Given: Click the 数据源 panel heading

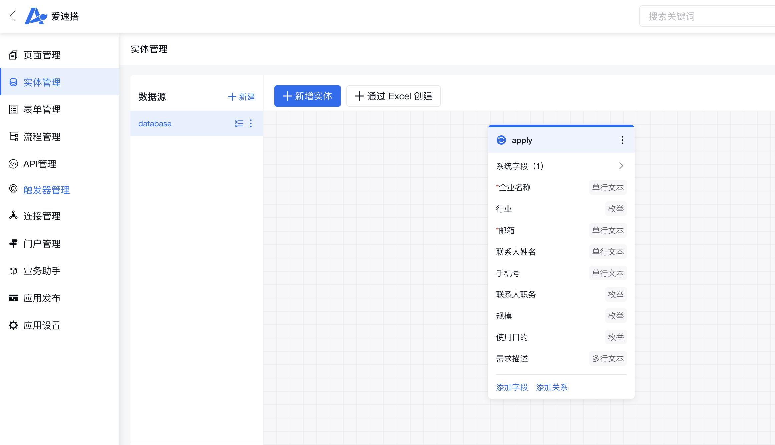Looking at the screenshot, I should coord(152,97).
